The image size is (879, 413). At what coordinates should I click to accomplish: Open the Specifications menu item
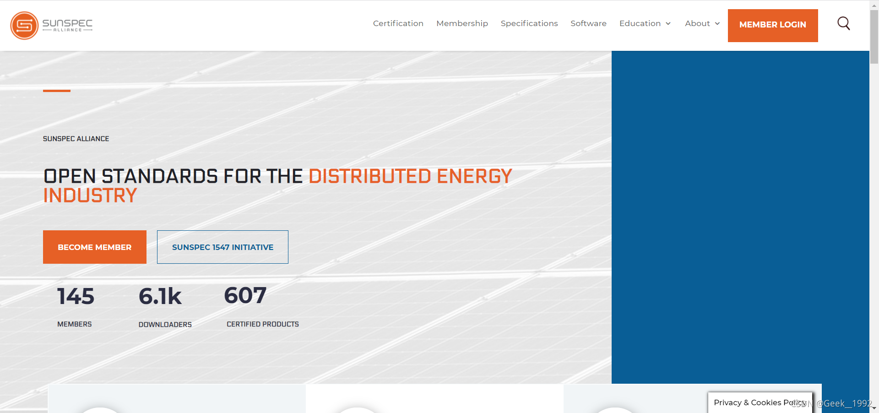[x=529, y=23]
